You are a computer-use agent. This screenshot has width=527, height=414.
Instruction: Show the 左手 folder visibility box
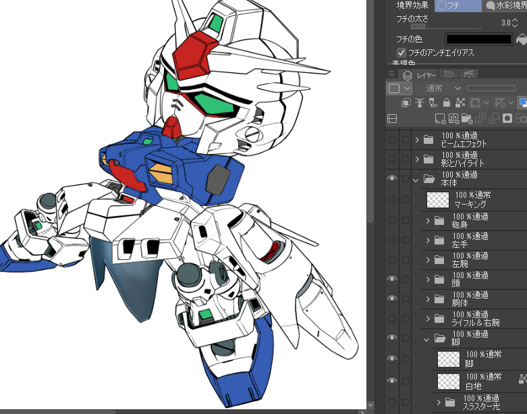click(392, 240)
